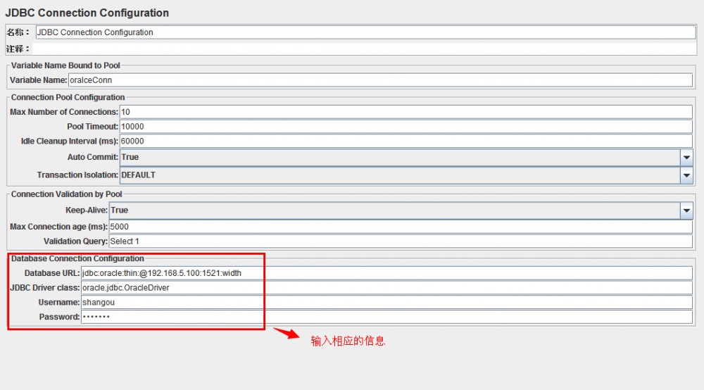
Task: Click the Connection Validation by Pool group title
Action: pos(66,194)
